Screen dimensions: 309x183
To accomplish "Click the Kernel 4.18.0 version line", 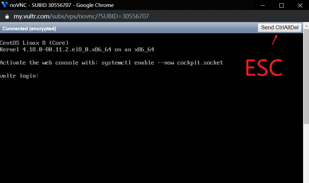I will (x=77, y=50).
